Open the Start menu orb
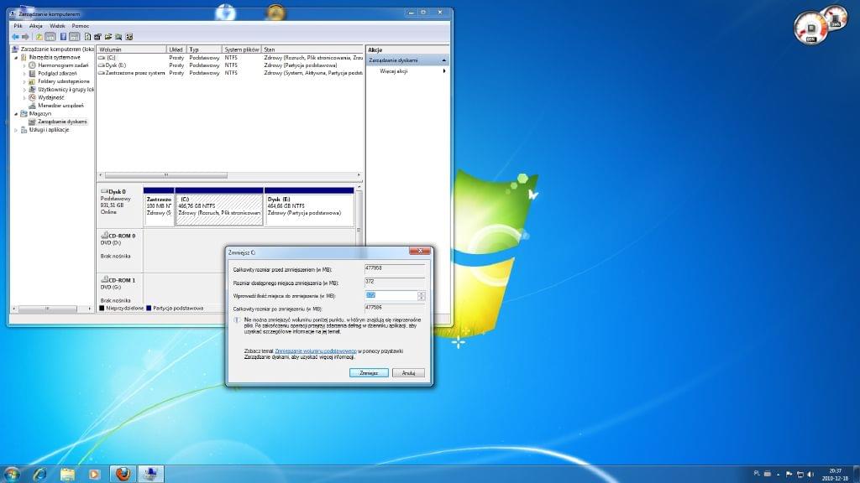The width and height of the screenshot is (860, 483). coord(12,474)
